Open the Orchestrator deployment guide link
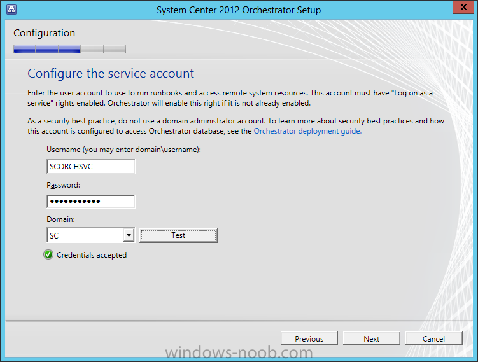Viewport: 478px width, 362px height. coord(307,131)
